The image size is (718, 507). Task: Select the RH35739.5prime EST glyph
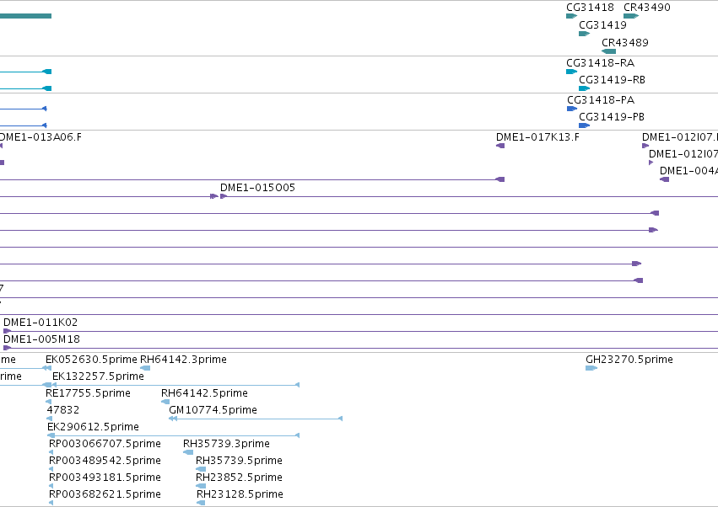coord(201,469)
